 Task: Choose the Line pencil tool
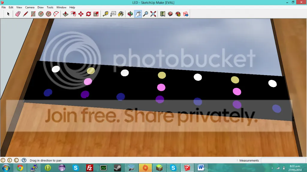click(25, 14)
